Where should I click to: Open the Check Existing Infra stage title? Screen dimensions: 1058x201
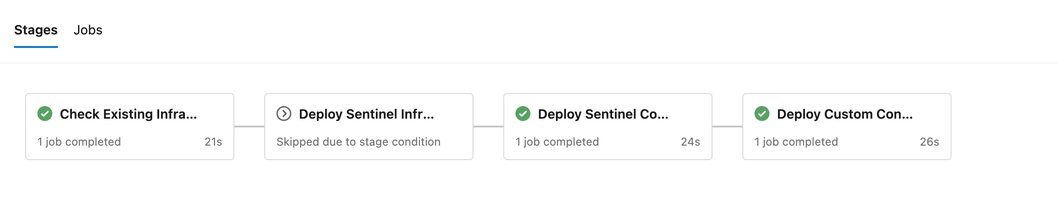[x=128, y=114]
